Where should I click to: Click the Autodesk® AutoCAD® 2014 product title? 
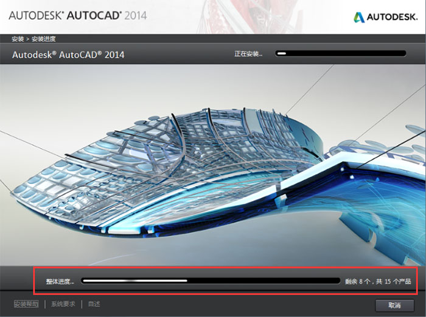click(x=68, y=55)
